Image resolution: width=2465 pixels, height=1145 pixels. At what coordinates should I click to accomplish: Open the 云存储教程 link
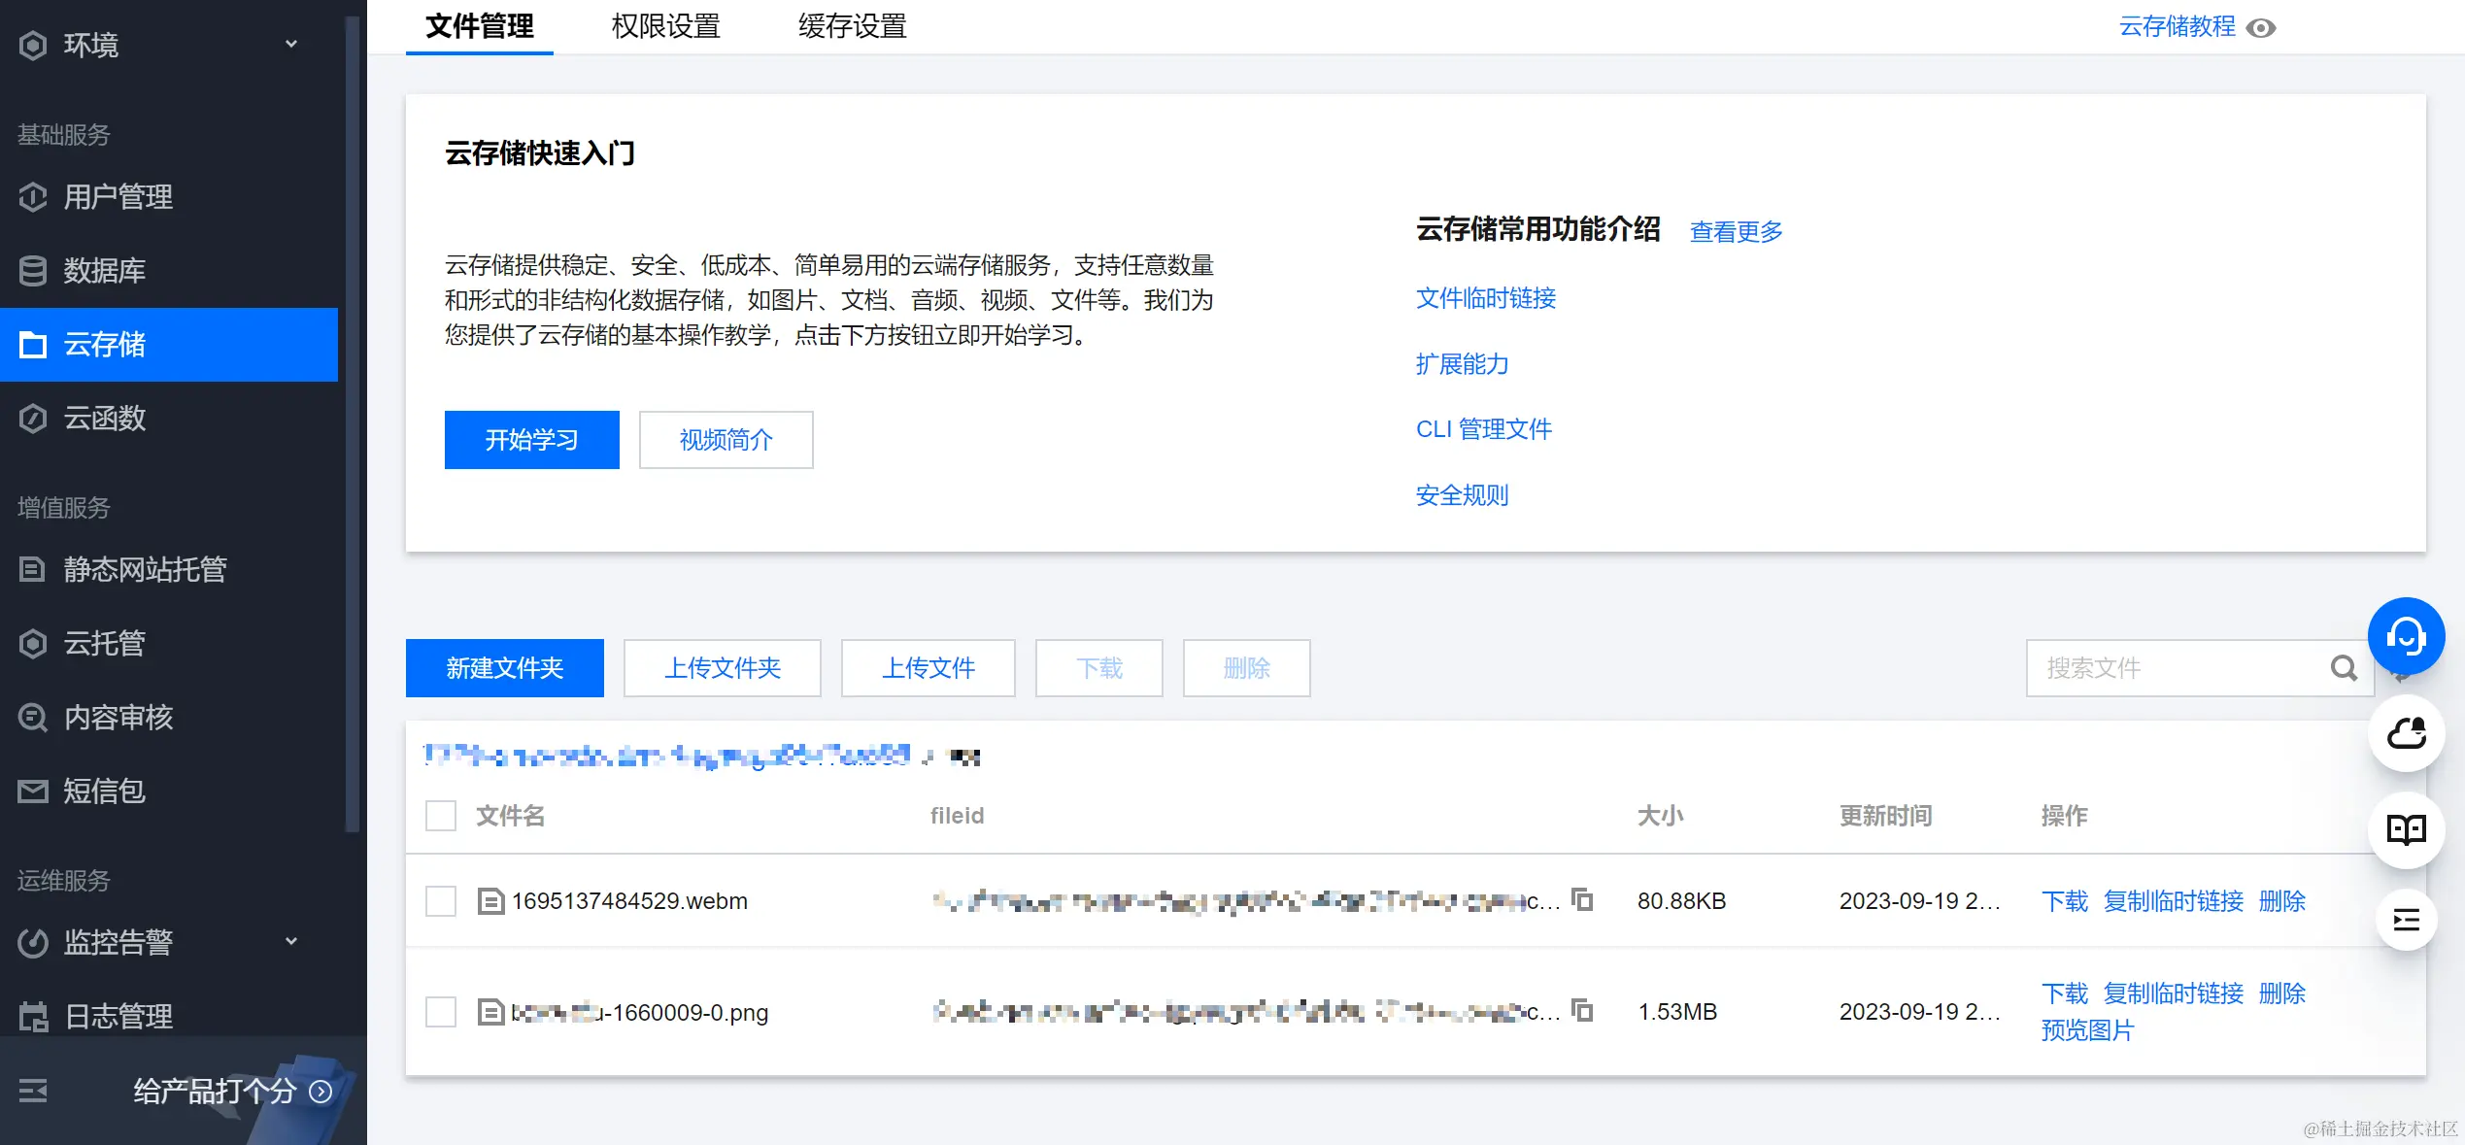(2178, 26)
